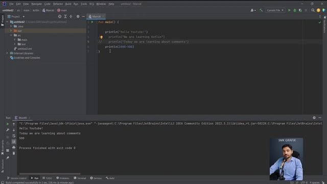Toggle soft-wrap in Run console
Screen dimensions: 327x184
click(x=14, y=136)
